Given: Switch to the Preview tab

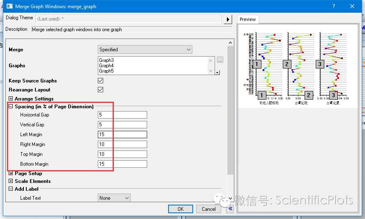Looking at the screenshot, I should point(248,19).
